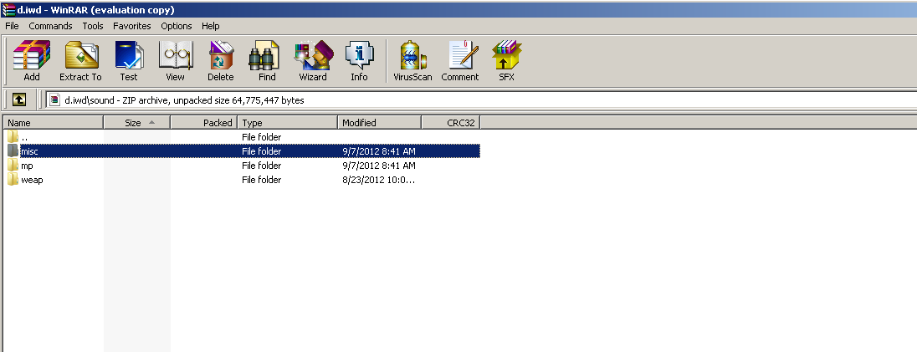Start VirusScan on the archive
This screenshot has width=917, height=352.
[x=412, y=61]
